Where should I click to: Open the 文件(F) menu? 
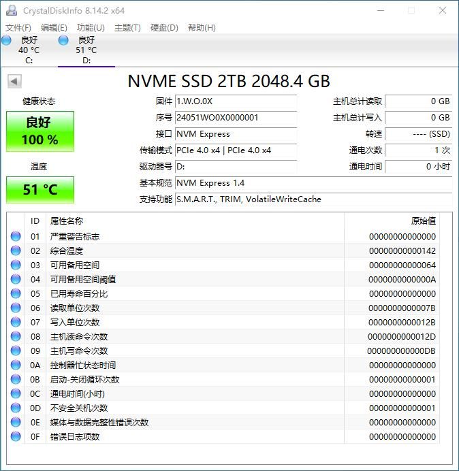coord(18,28)
